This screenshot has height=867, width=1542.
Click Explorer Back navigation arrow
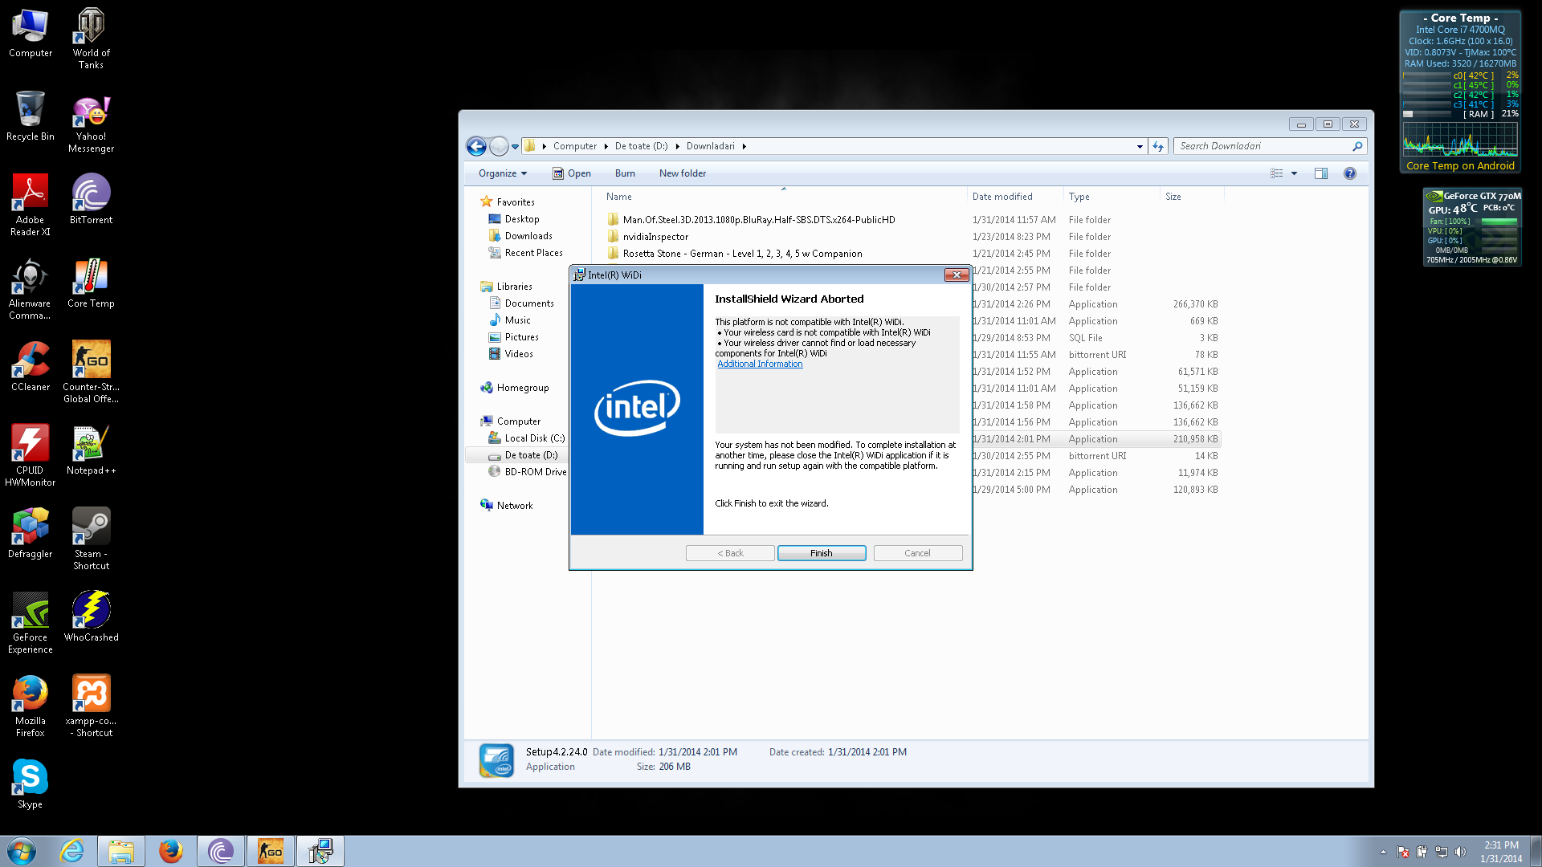476,146
